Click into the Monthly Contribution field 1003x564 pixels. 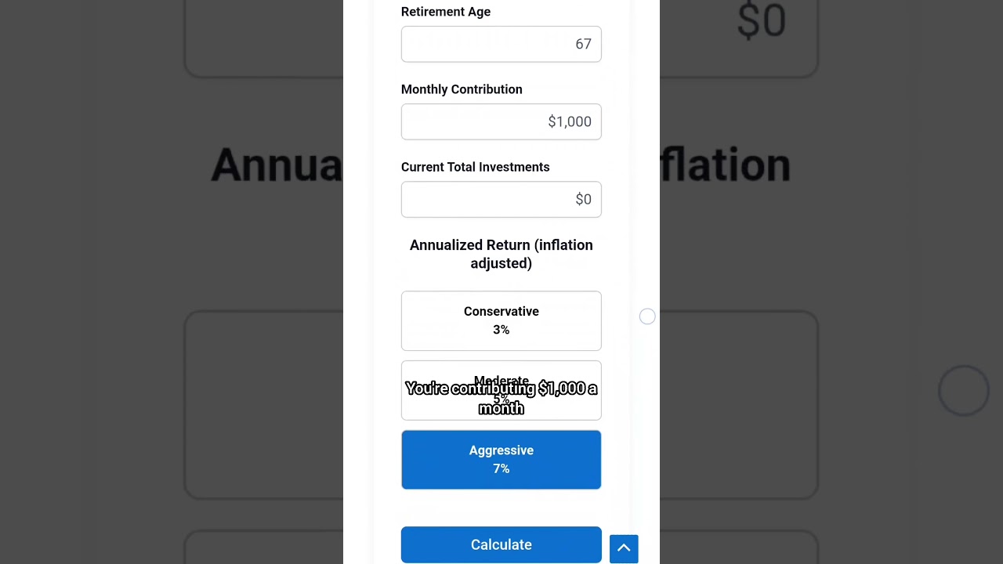(501, 122)
